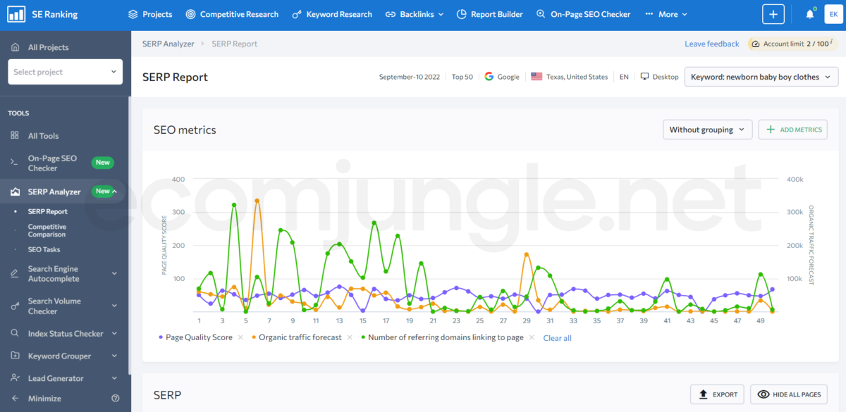Click the help question mark icon
The height and width of the screenshot is (412, 846).
click(x=116, y=399)
